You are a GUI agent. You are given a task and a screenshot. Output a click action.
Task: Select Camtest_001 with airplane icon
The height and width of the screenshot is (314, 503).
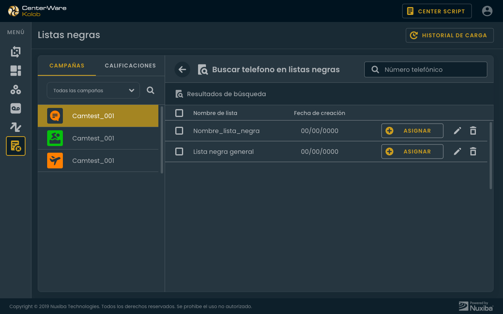tap(98, 161)
